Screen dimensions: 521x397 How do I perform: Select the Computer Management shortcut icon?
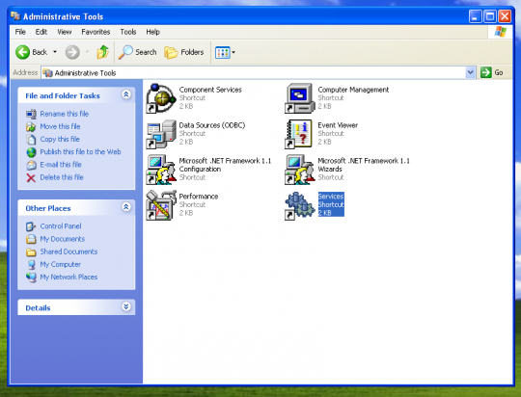click(x=300, y=98)
